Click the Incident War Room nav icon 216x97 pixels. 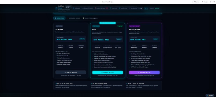point(95,8)
